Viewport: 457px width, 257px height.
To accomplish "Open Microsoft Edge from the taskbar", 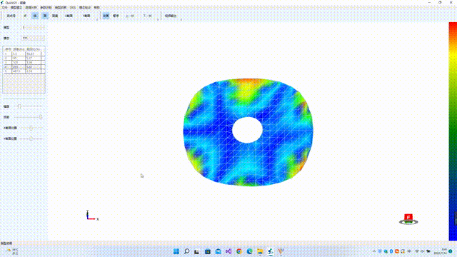I will (249, 251).
